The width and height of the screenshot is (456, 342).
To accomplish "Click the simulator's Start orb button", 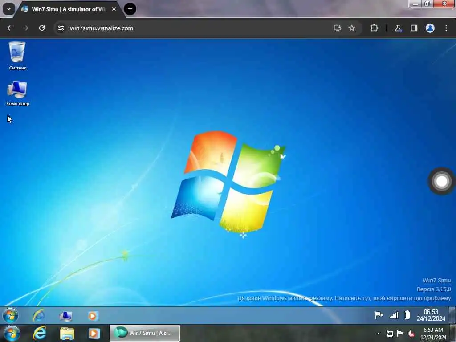I will point(11,315).
